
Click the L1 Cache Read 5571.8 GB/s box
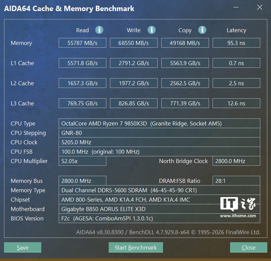point(83,63)
